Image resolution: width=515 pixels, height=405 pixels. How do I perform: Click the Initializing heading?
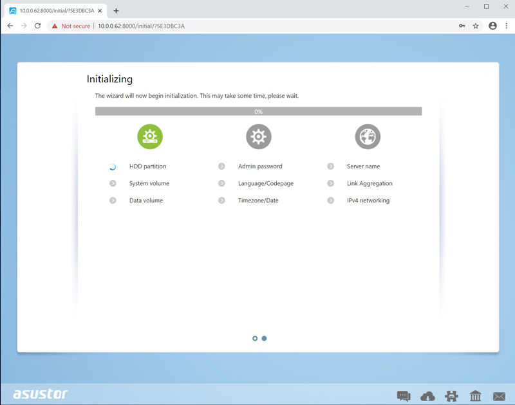109,79
